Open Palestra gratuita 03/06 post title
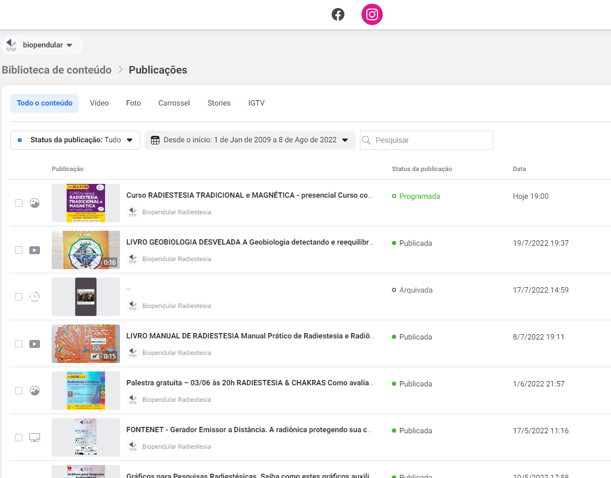Viewport: 611px width, 478px height. click(250, 383)
